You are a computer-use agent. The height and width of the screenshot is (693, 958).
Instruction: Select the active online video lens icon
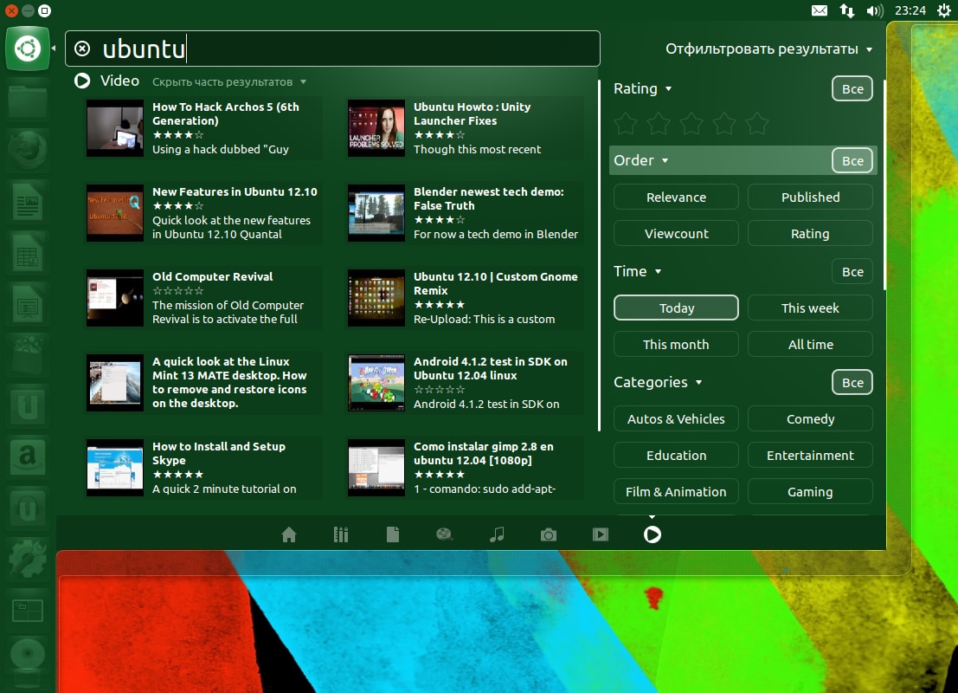point(653,534)
